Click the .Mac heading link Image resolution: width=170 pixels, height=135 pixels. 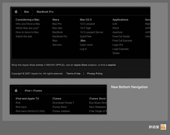(83, 41)
